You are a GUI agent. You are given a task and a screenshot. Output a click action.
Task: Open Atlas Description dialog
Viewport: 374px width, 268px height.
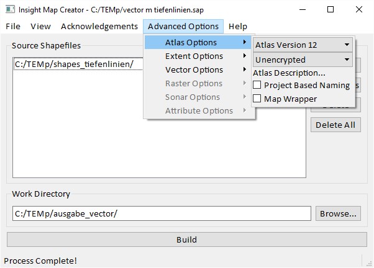coord(289,73)
